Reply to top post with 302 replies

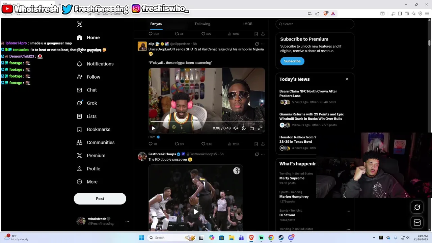tap(154, 34)
